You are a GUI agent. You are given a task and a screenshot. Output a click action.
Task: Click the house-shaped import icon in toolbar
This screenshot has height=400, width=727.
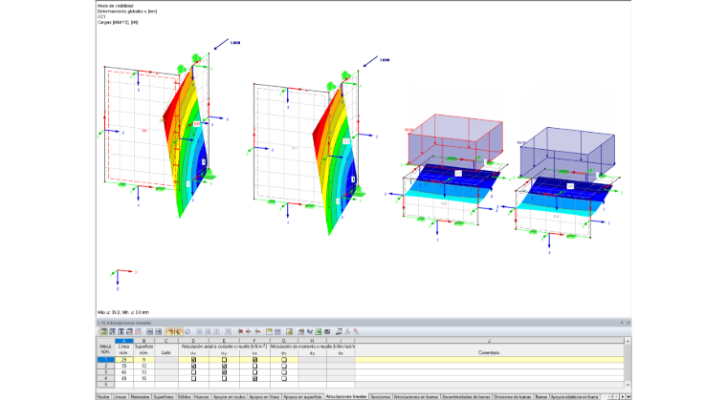pos(300,331)
